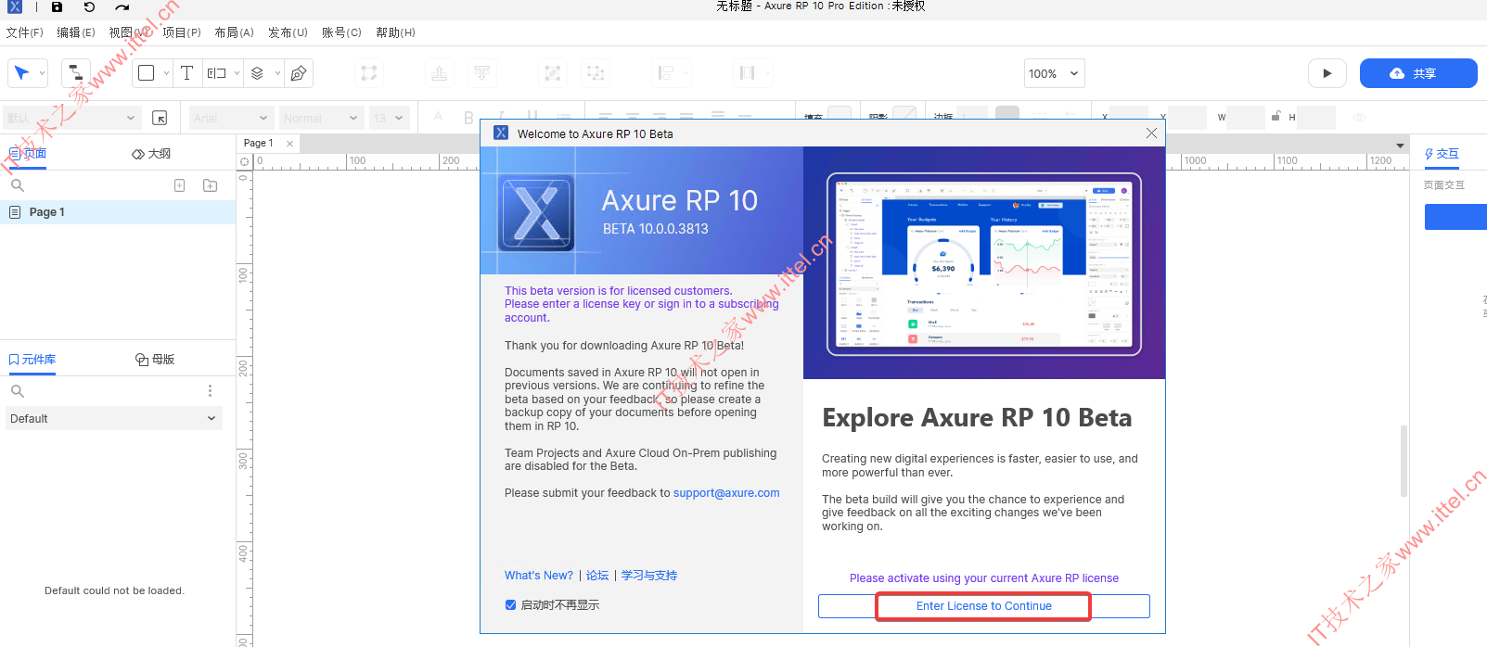The height and width of the screenshot is (647, 1487).
Task: Select the Pen drawing tool
Action: [299, 73]
